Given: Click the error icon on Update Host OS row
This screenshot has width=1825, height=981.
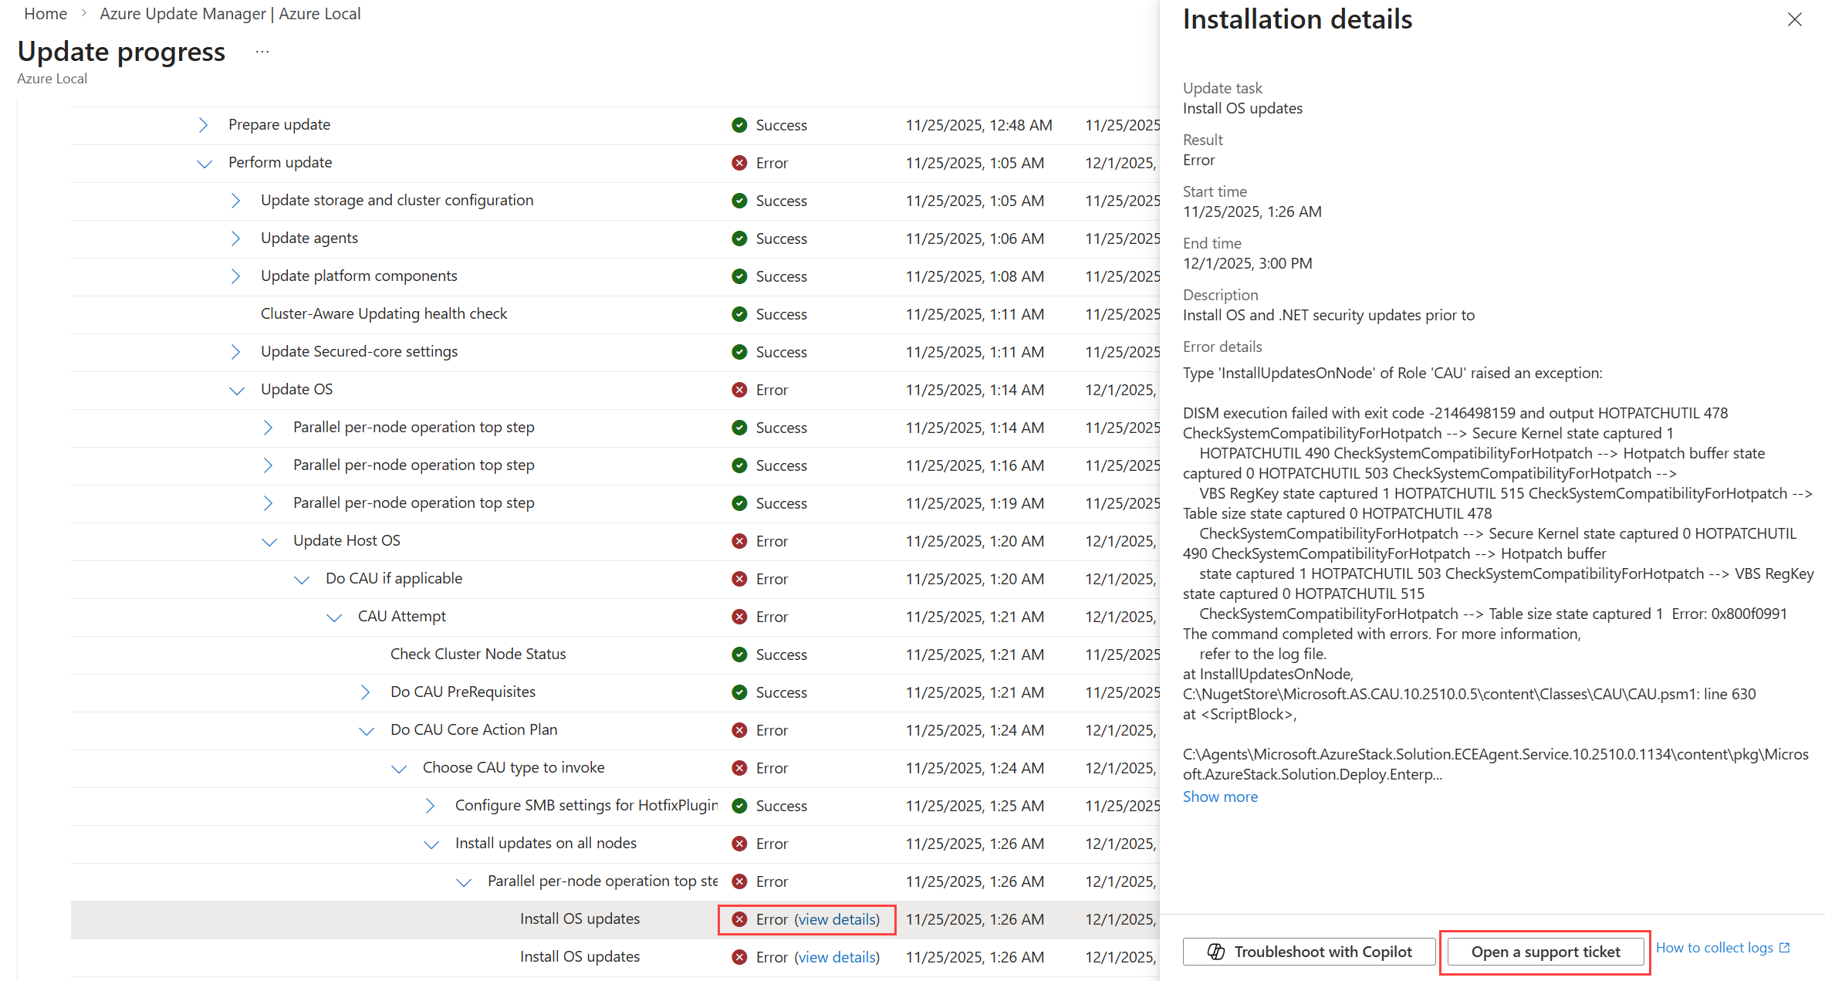Looking at the screenshot, I should pyautogui.click(x=739, y=541).
